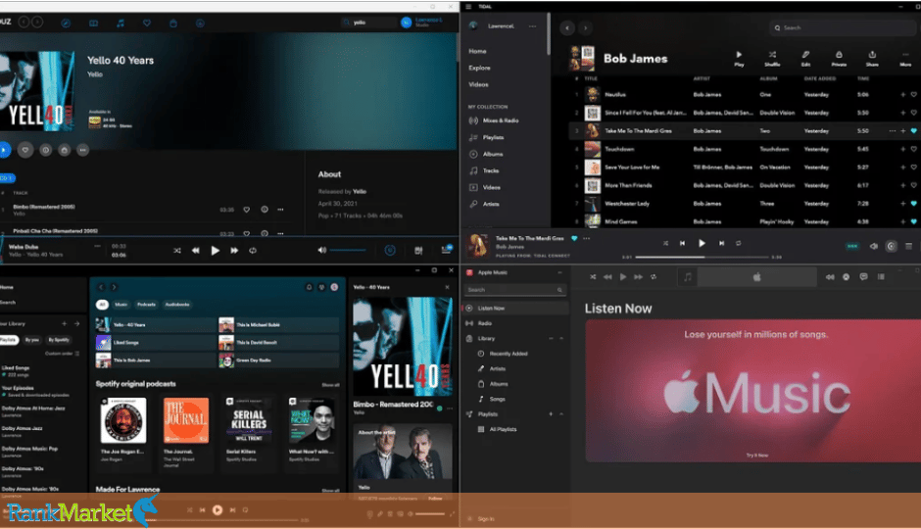921x529 pixels.
Task: Click Try It Now on Apple Music banner
Action: [757, 455]
